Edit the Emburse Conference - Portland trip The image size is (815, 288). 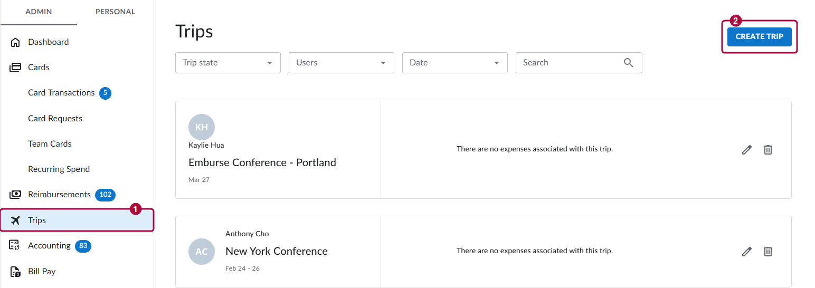coord(746,150)
